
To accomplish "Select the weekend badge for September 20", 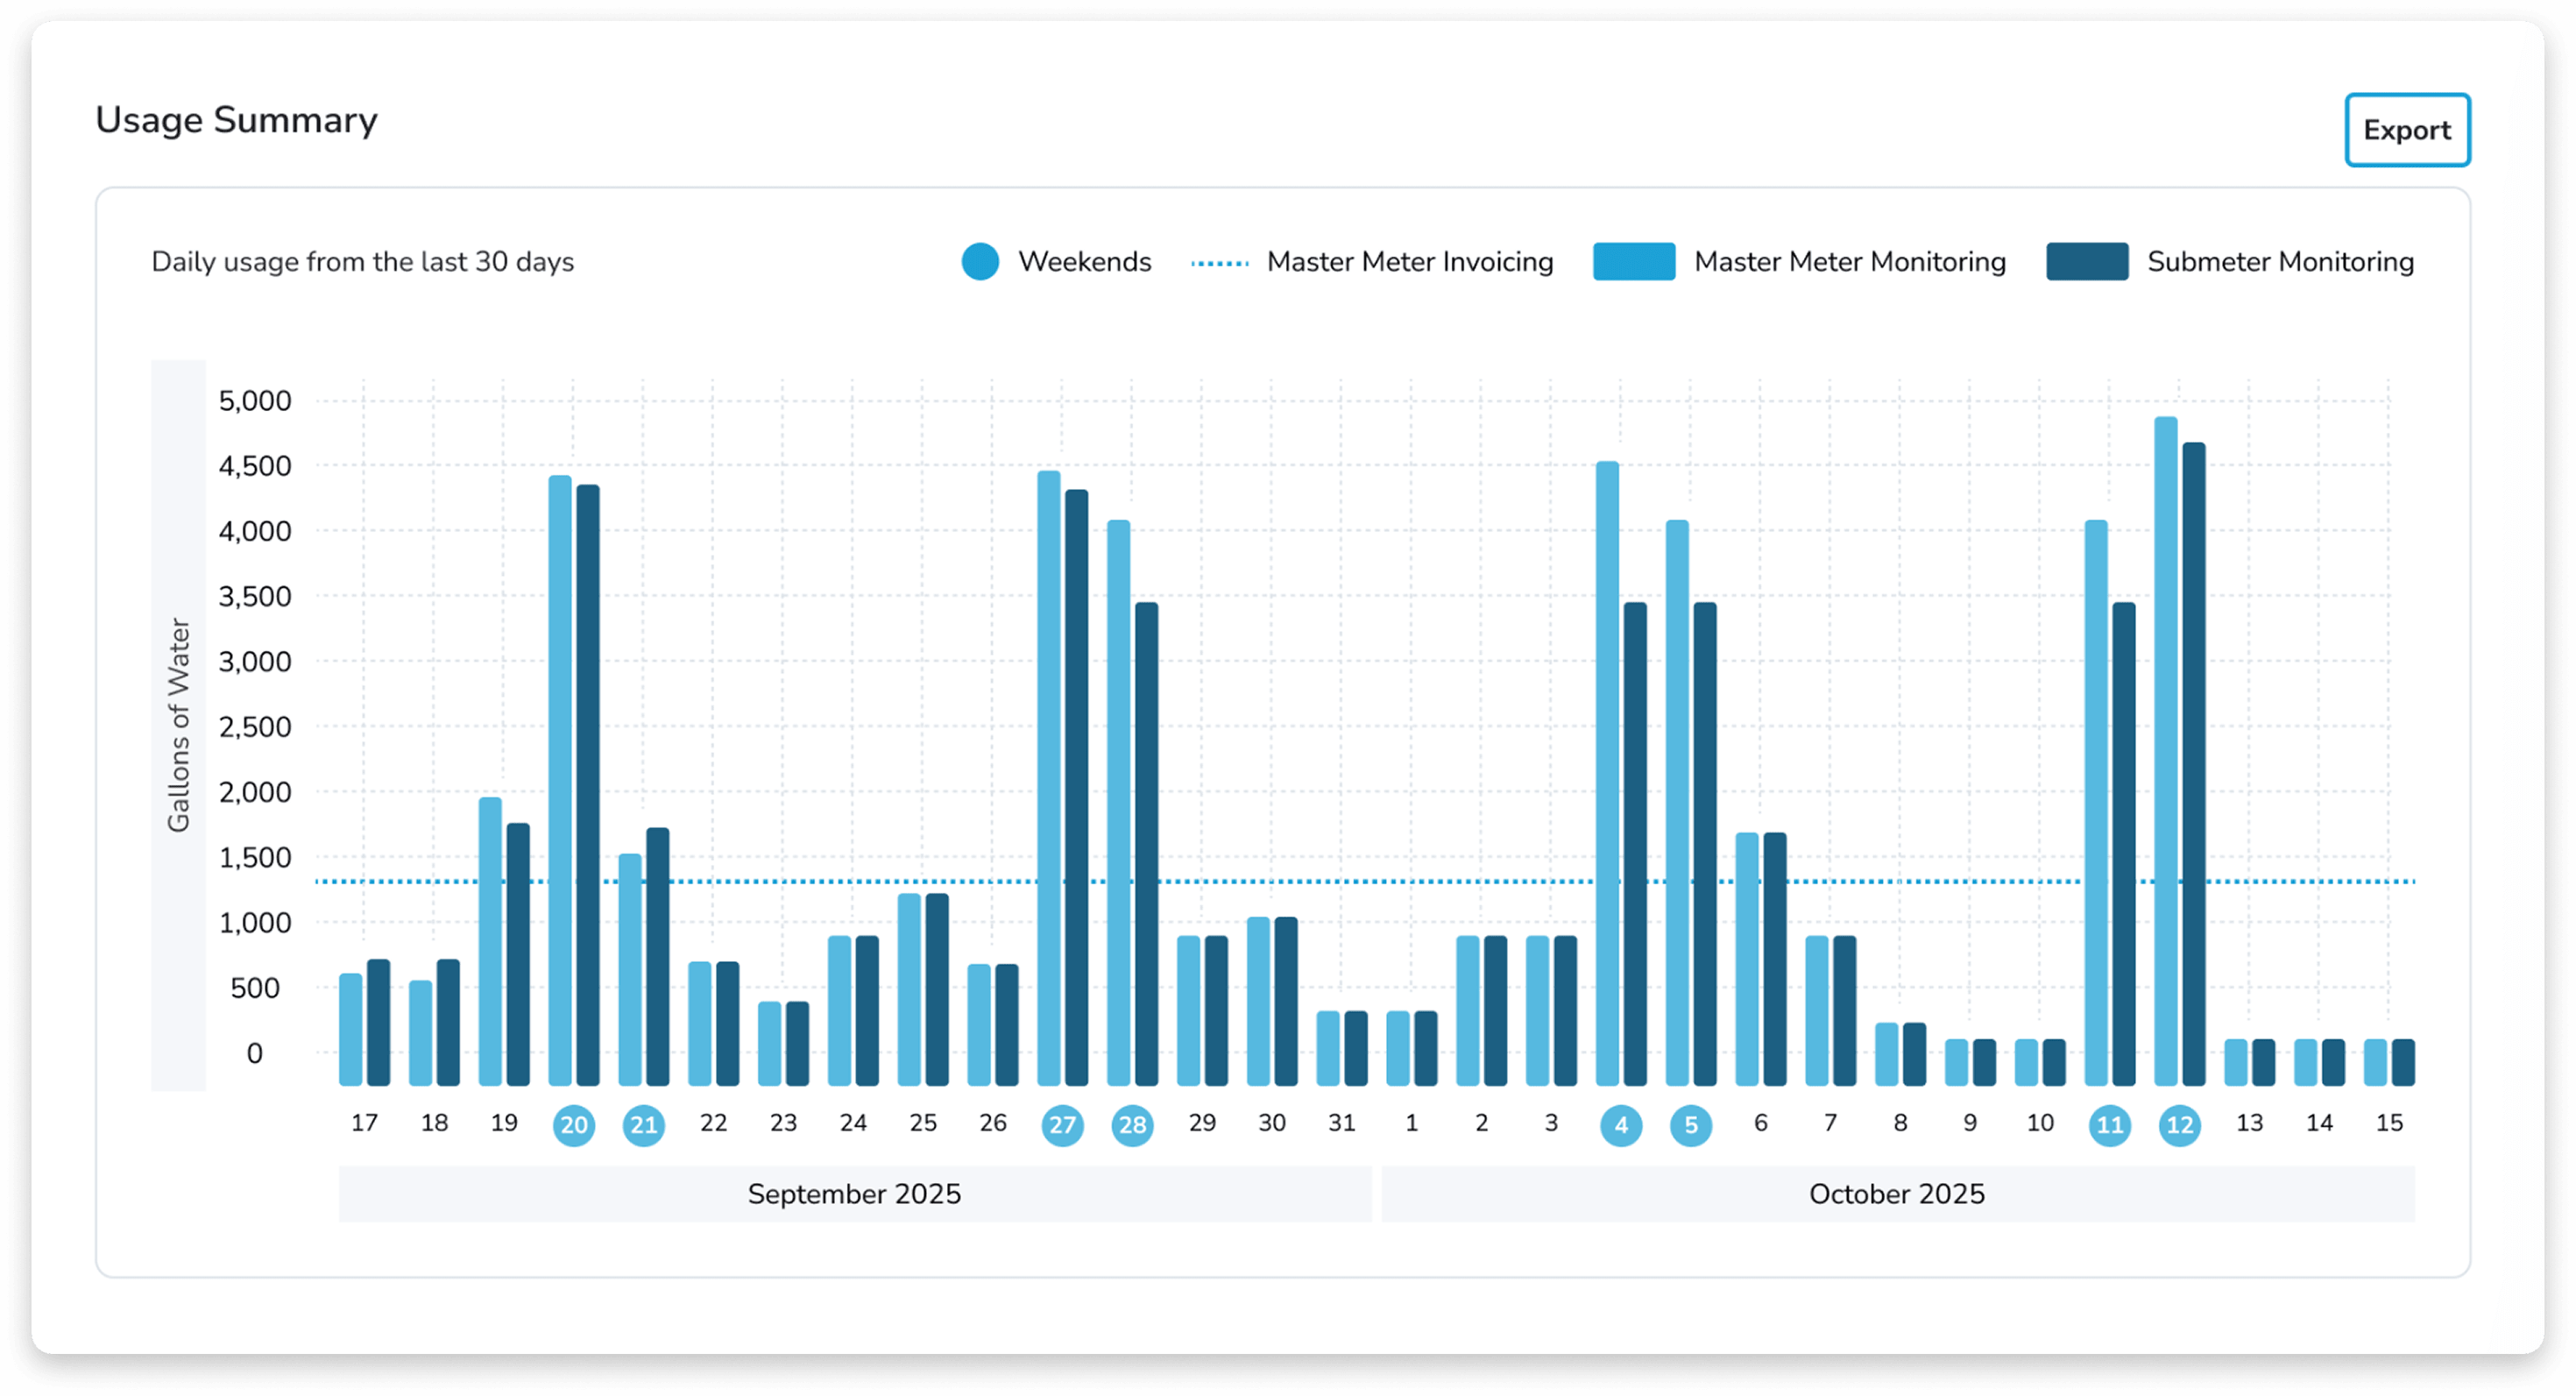I will (573, 1125).
